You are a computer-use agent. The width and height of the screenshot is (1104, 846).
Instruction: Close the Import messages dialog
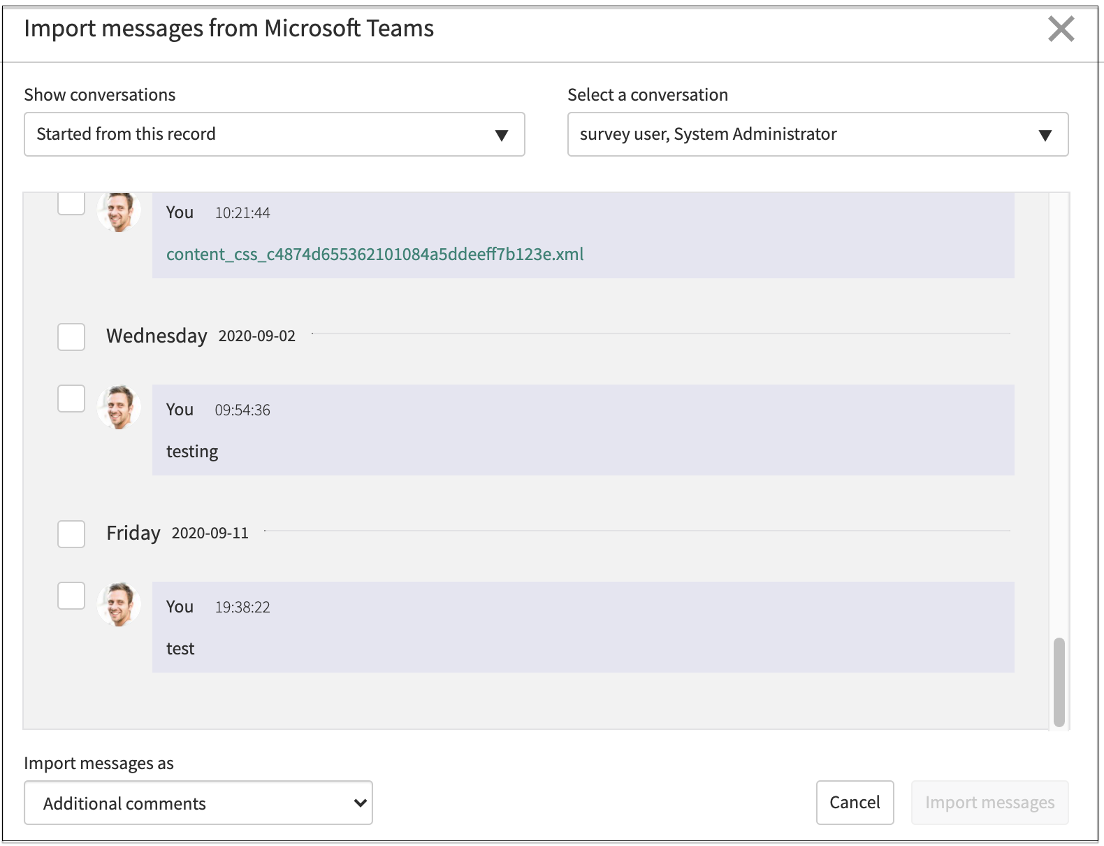(1061, 29)
